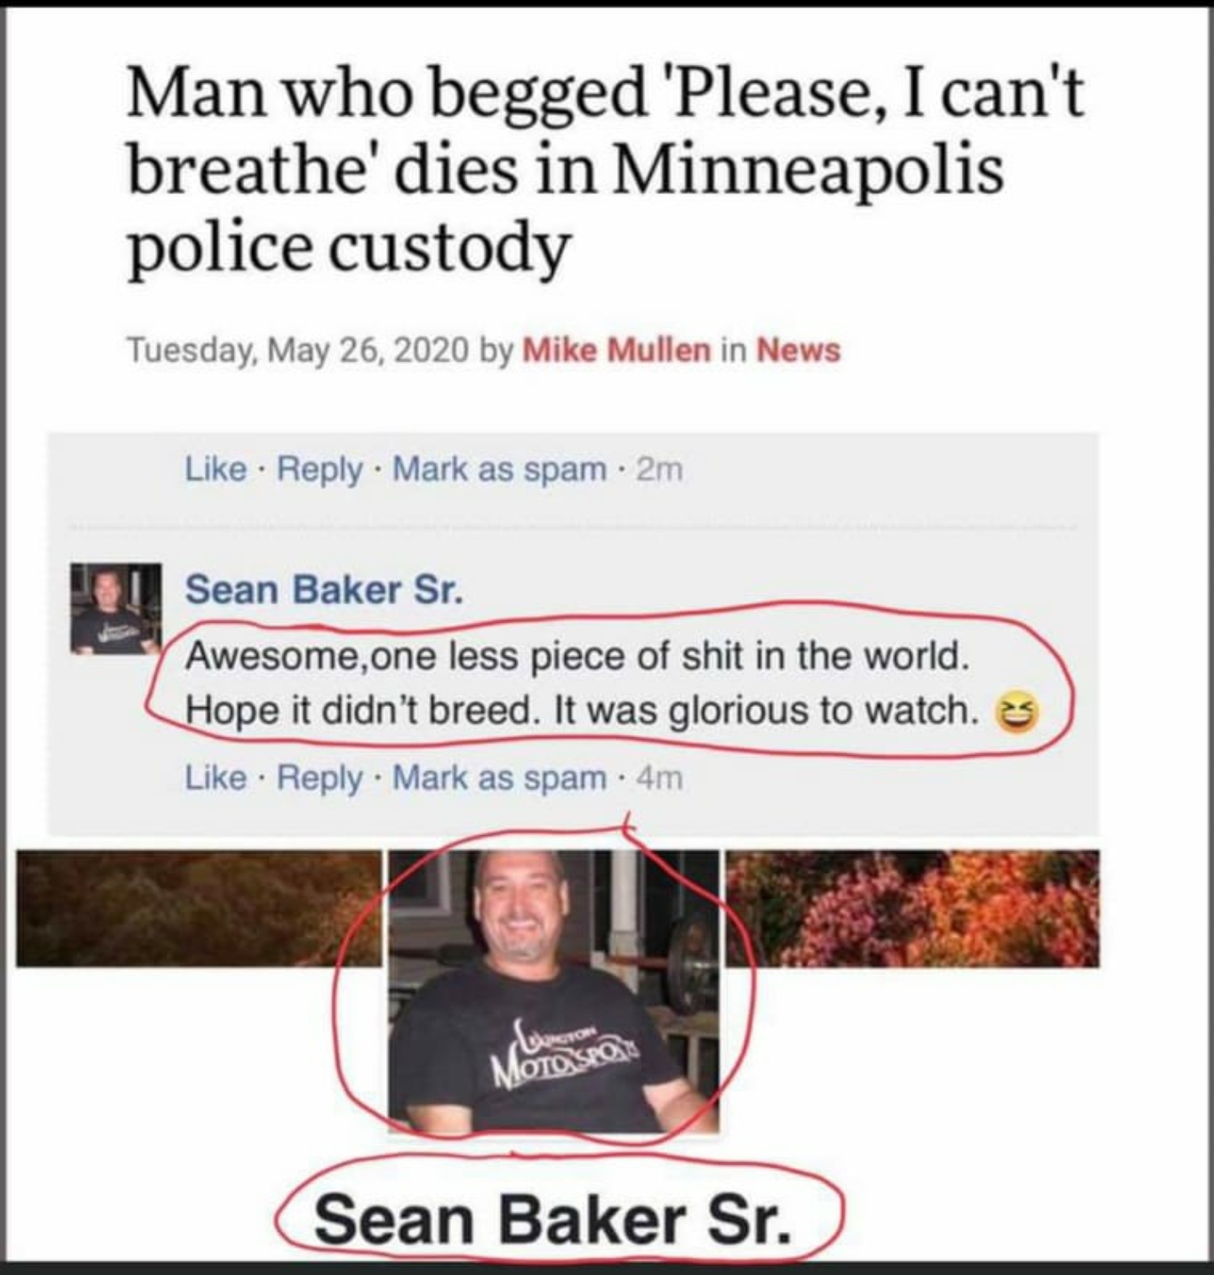The image size is (1214, 1275).
Task: Click the 4m comment timestamp
Action: (x=659, y=778)
